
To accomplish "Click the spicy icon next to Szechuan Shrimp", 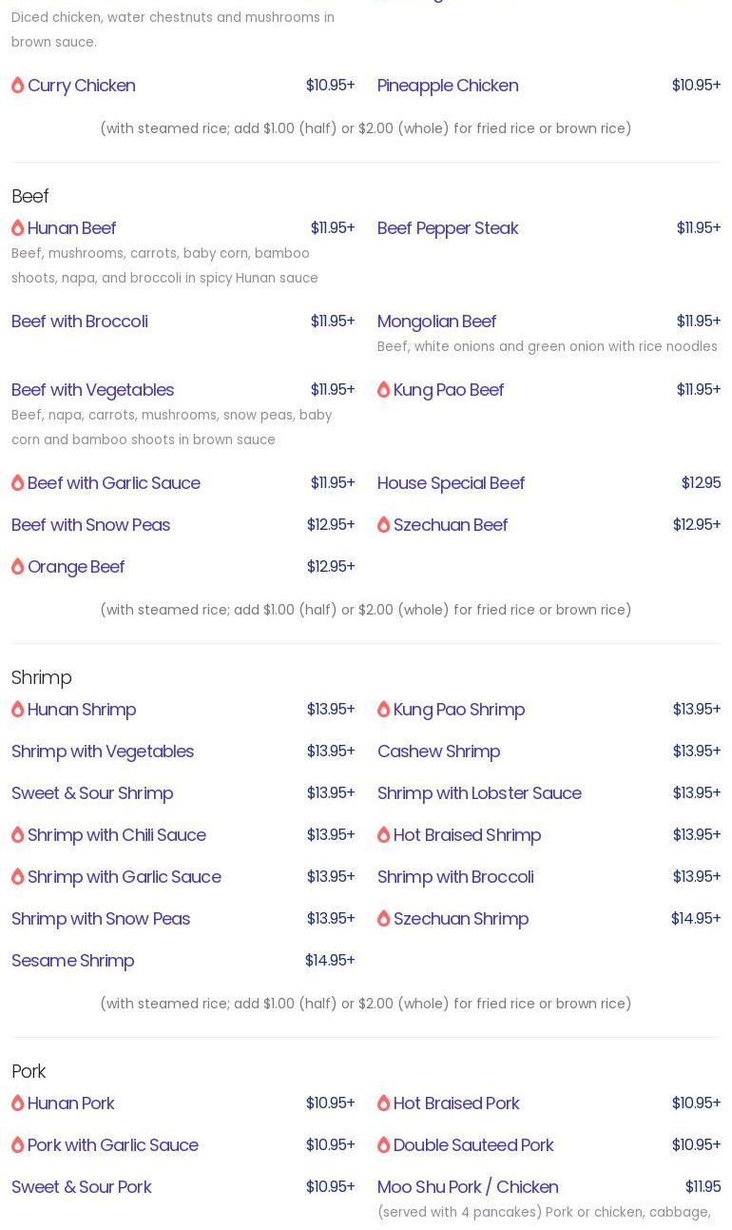I will 383,919.
